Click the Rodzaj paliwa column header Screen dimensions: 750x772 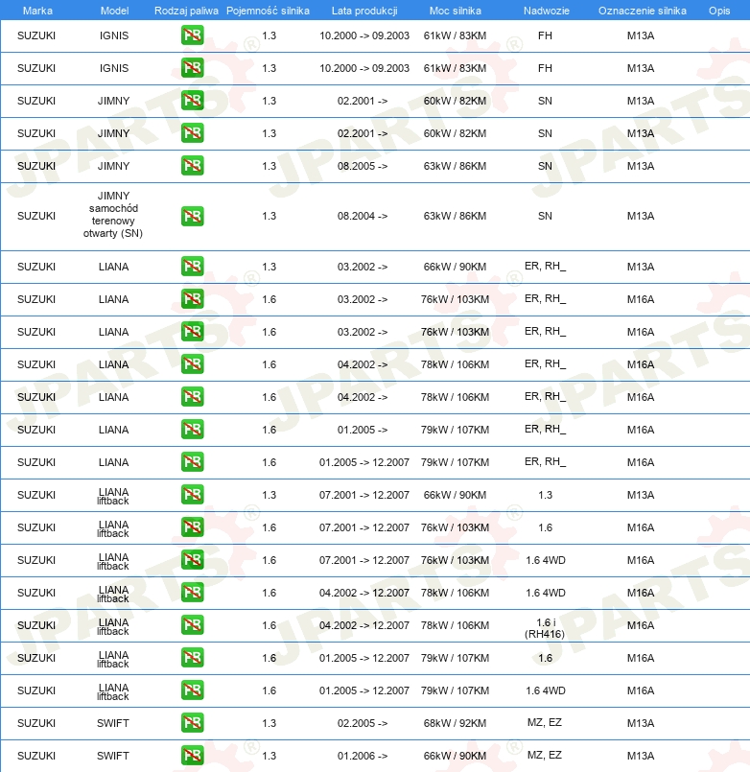tap(186, 11)
